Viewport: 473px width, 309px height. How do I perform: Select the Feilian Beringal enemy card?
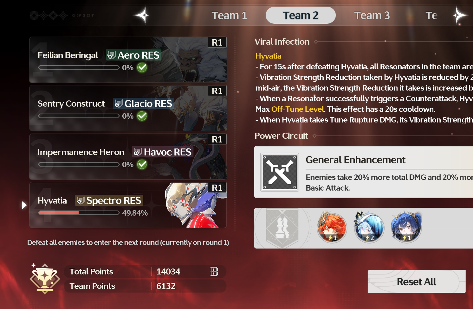coord(128,60)
